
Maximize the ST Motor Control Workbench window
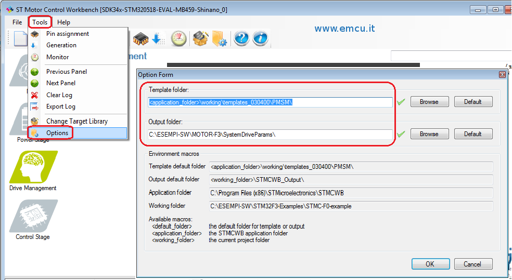[495, 10]
